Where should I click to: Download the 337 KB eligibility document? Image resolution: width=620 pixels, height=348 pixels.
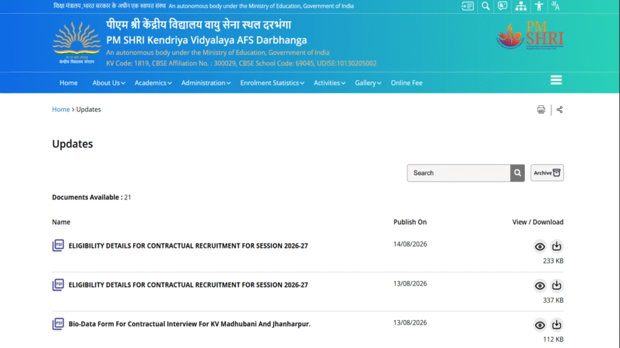[556, 285]
